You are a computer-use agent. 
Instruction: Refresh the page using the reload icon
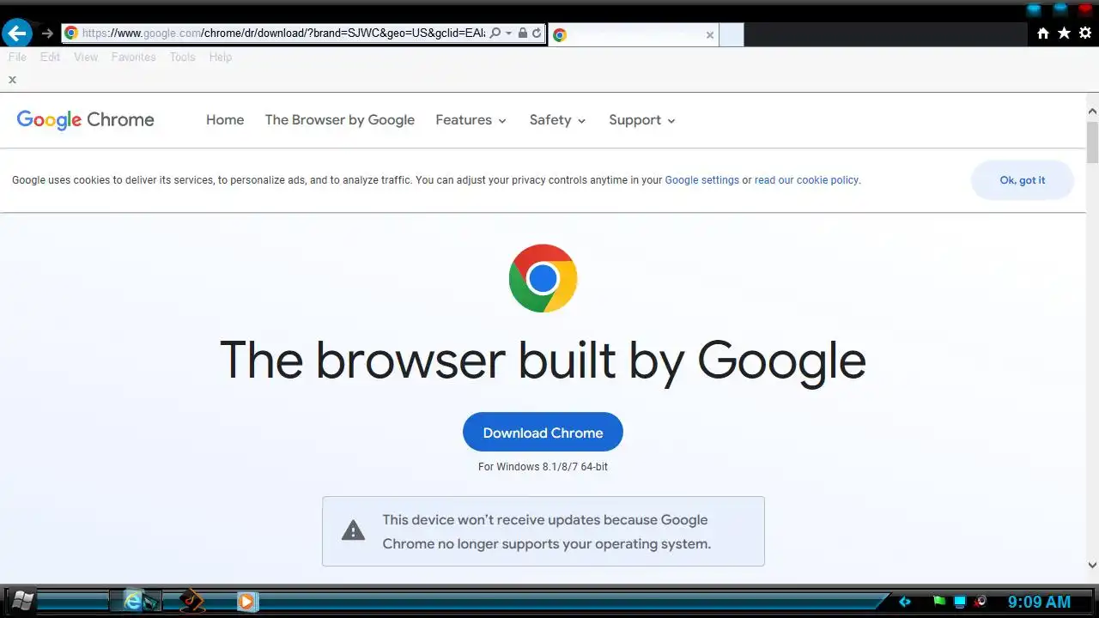click(x=537, y=33)
